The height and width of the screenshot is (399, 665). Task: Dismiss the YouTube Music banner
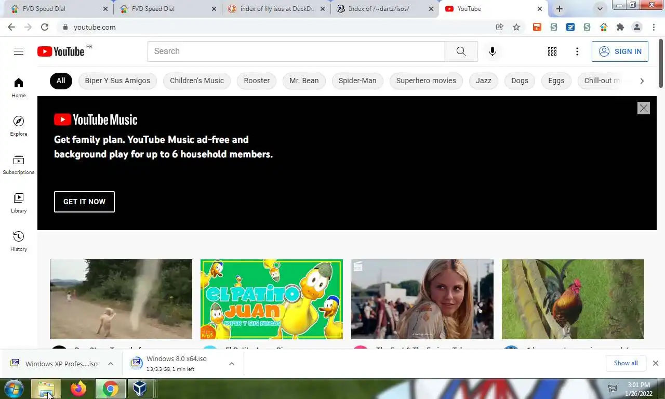pos(643,108)
